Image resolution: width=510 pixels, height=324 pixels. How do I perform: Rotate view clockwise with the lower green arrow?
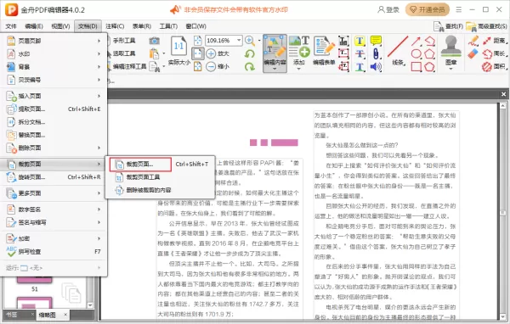click(x=249, y=66)
